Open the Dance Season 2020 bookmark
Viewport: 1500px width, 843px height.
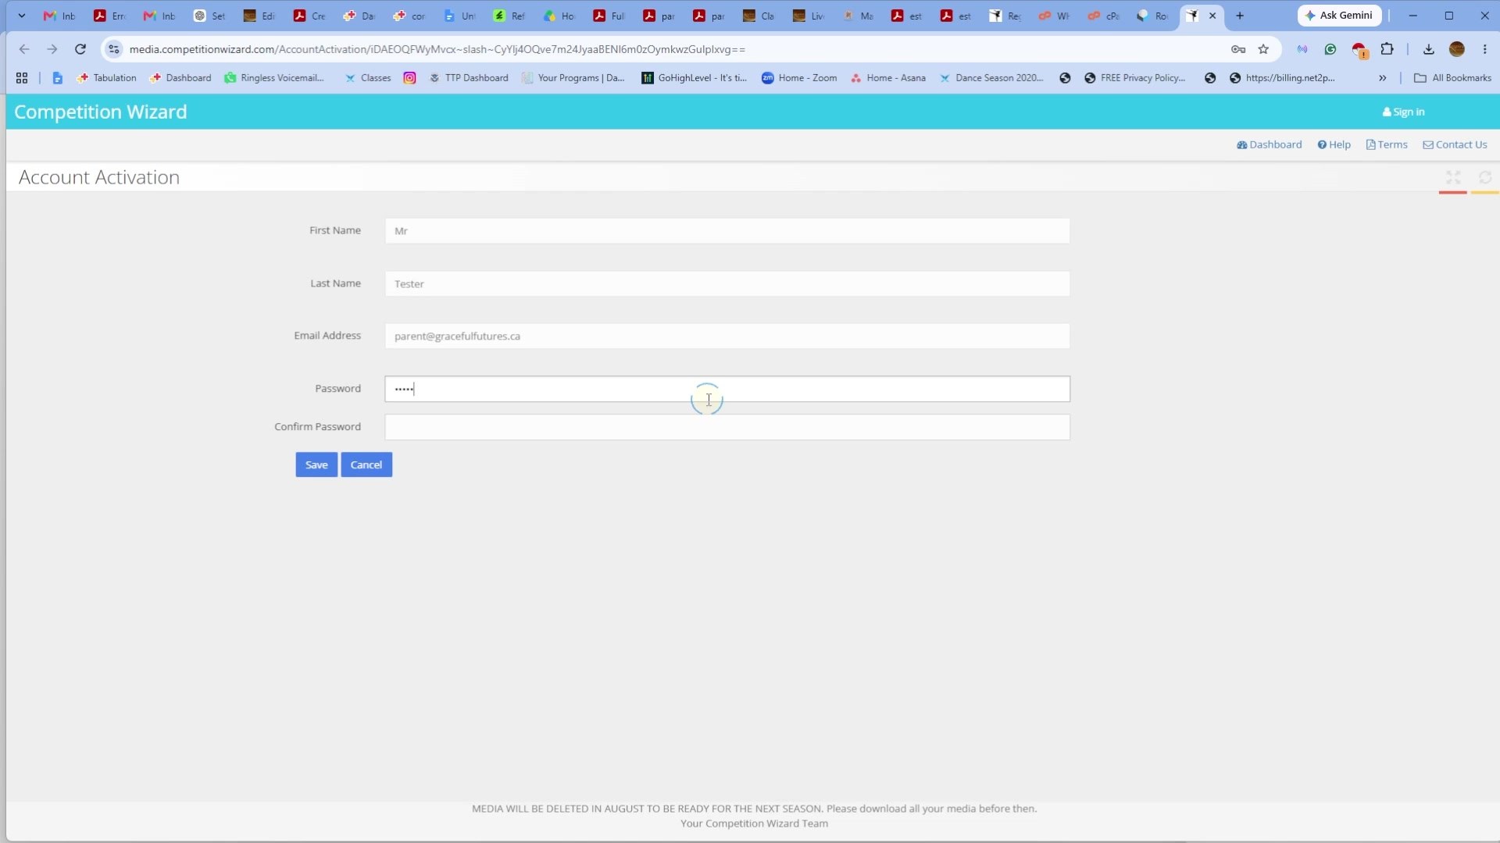click(x=991, y=78)
